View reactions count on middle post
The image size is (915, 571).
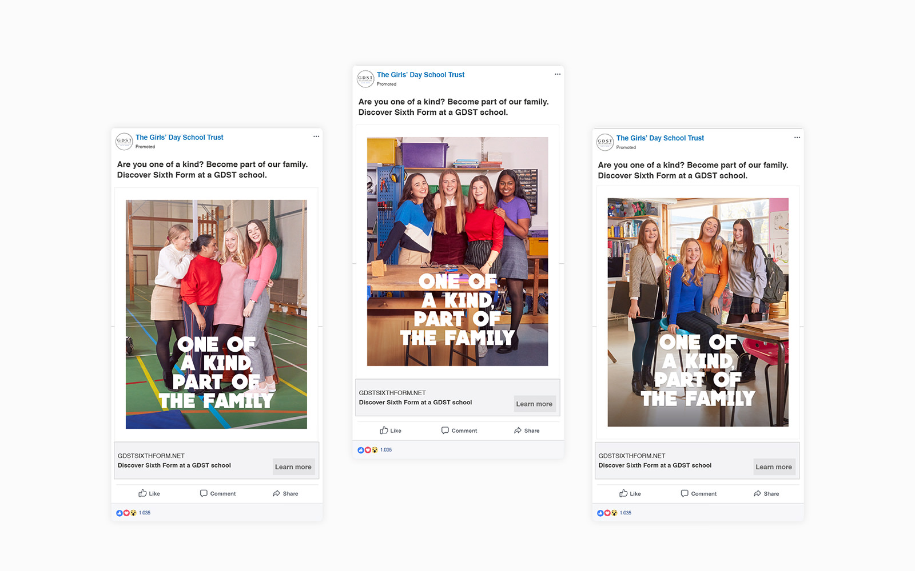387,450
